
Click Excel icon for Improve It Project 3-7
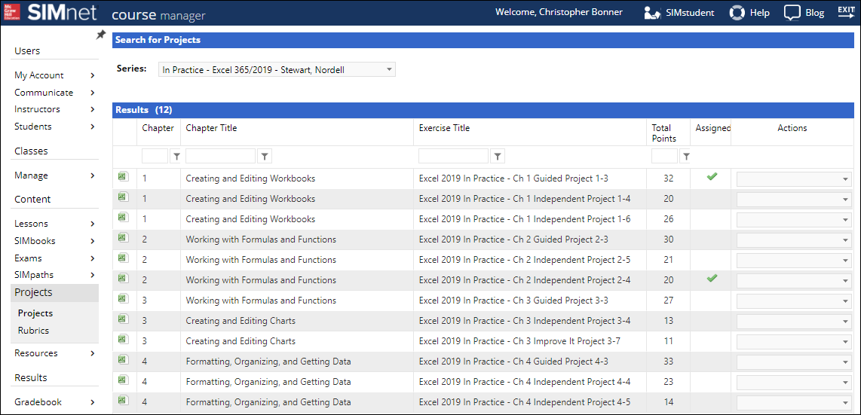tap(123, 340)
